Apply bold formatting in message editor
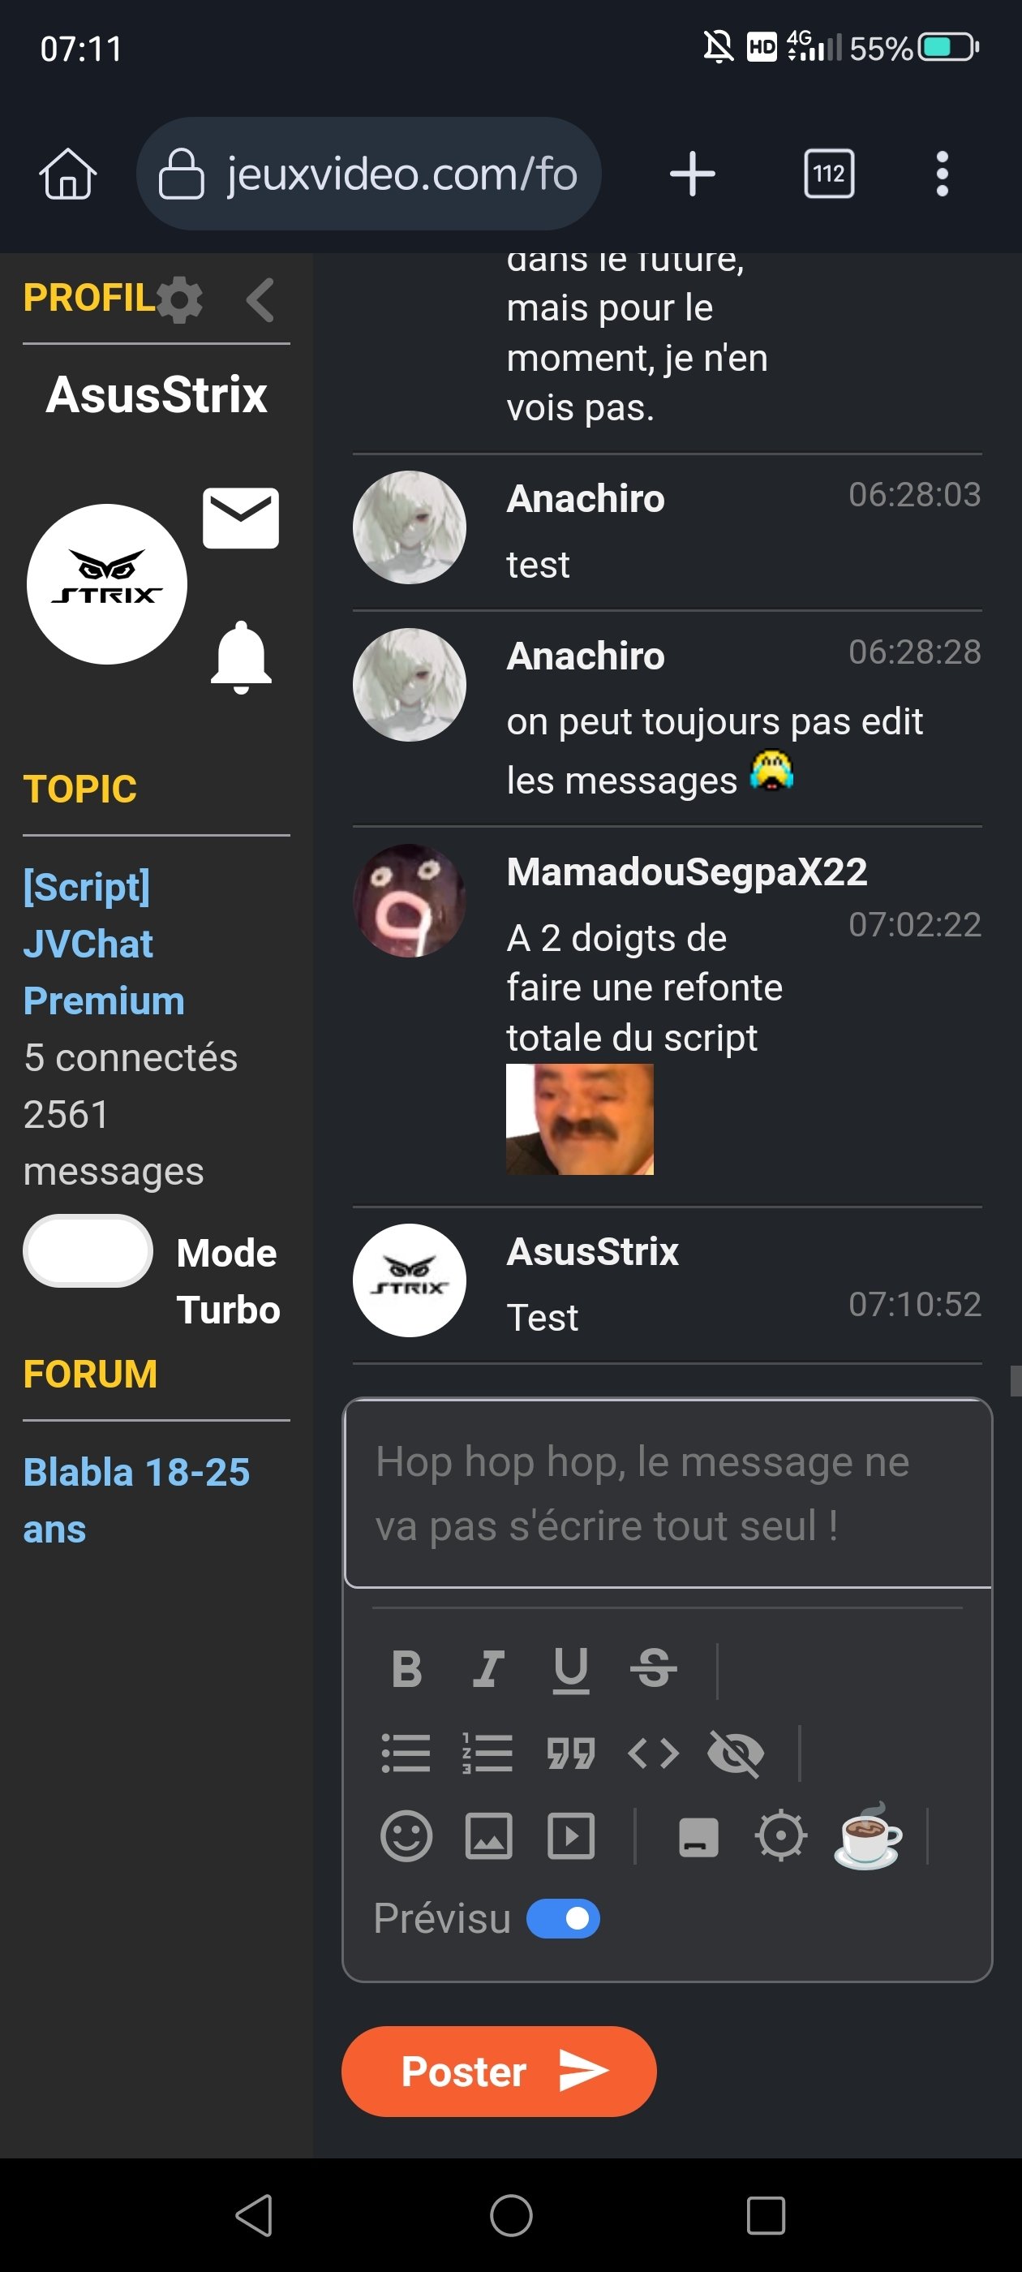1022x2272 pixels. click(406, 1669)
